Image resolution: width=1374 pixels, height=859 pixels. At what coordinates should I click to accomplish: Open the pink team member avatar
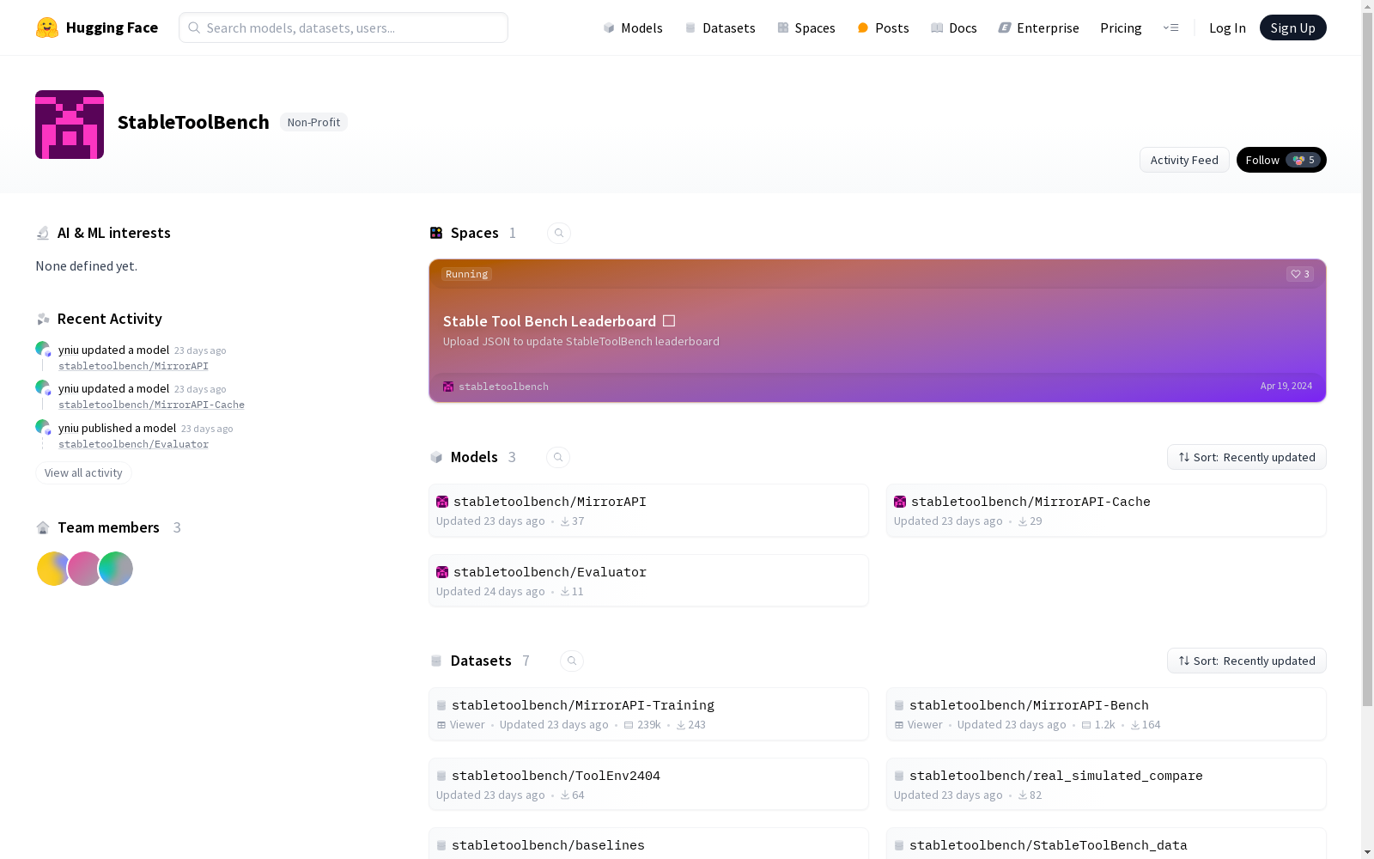[x=84, y=569]
